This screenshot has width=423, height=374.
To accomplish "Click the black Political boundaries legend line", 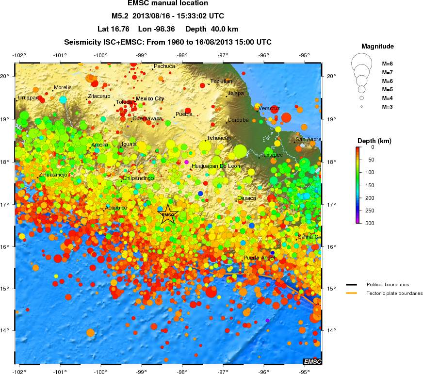I will pos(352,285).
